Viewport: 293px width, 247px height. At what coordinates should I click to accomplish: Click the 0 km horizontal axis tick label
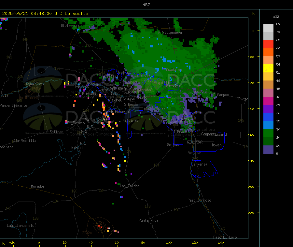click(x=39, y=242)
